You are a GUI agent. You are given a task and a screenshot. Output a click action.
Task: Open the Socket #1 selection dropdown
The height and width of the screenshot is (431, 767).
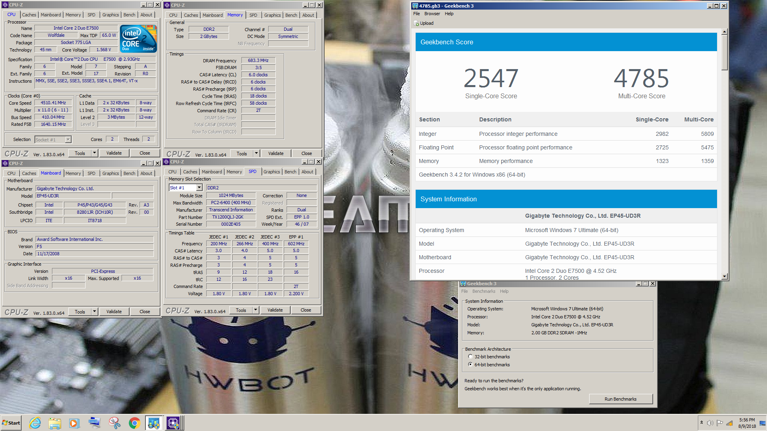(68, 139)
